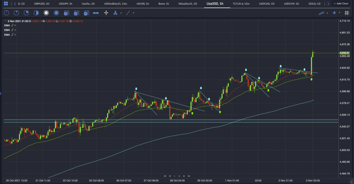Jump to the chart's latest bar
The image size is (354, 184).
coord(189,176)
